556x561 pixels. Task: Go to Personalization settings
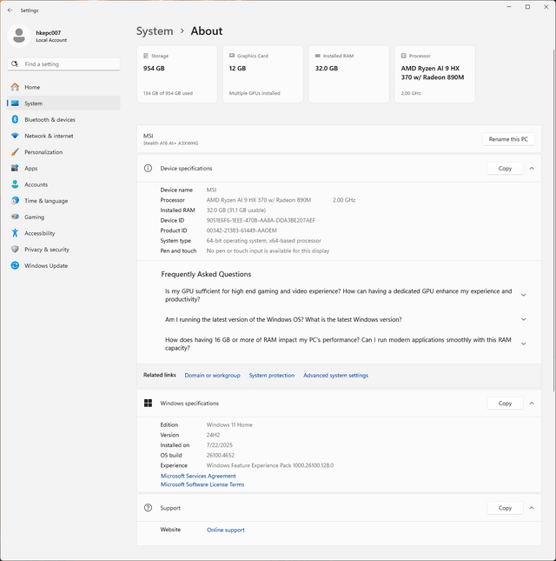click(64, 152)
